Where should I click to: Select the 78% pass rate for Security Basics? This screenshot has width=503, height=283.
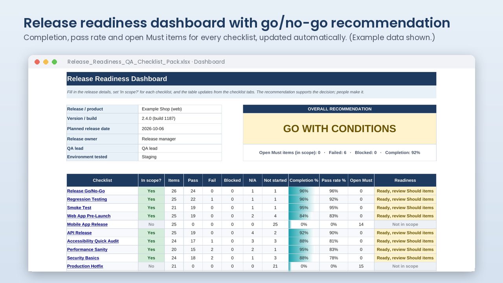pos(334,258)
